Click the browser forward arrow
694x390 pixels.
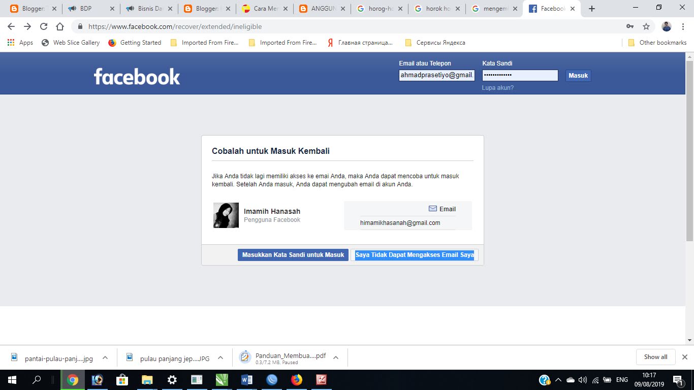click(x=27, y=26)
